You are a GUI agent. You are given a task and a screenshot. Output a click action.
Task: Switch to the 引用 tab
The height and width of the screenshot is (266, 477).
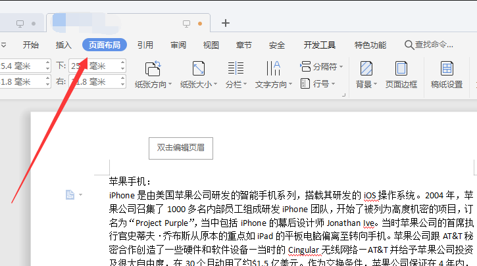pos(145,45)
